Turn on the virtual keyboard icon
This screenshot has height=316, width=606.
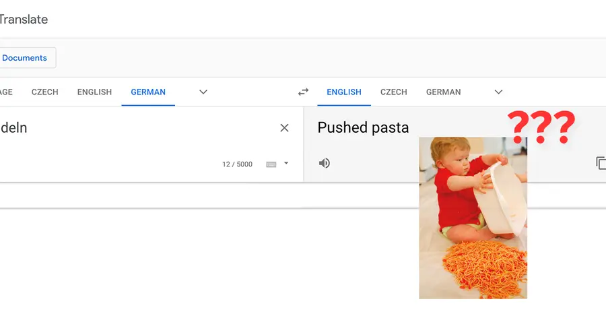[271, 164]
